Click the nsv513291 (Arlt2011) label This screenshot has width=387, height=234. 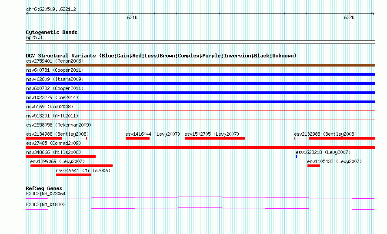tap(52, 116)
